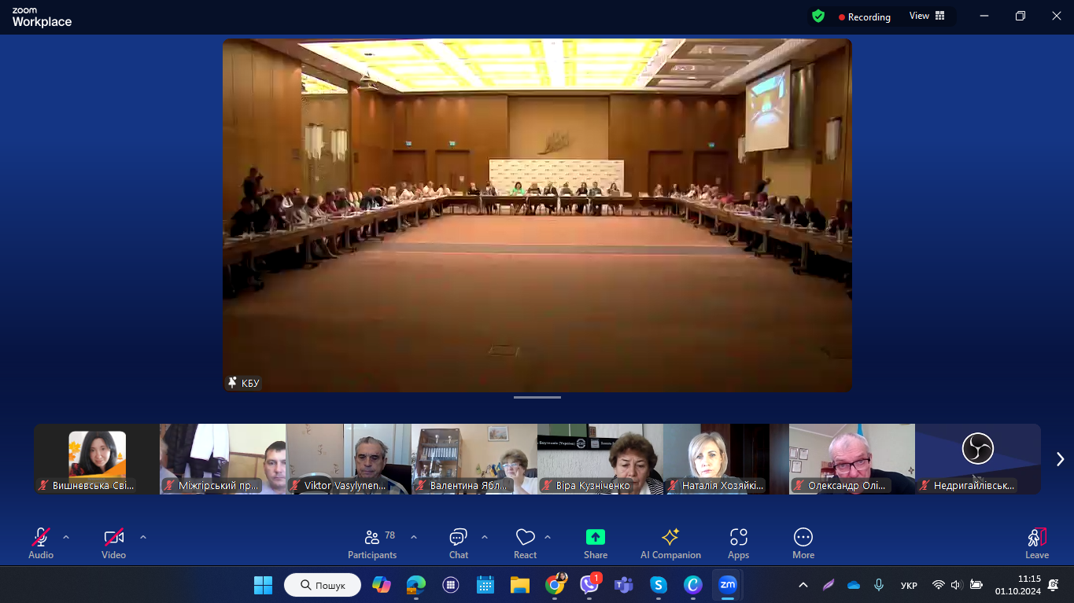Unmute the microphone Audio button
This screenshot has height=603, width=1074.
[x=41, y=543]
